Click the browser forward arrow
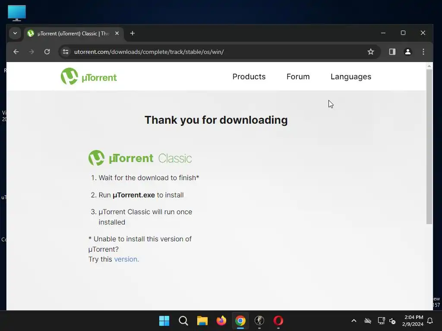This screenshot has height=331, width=442. 32,52
